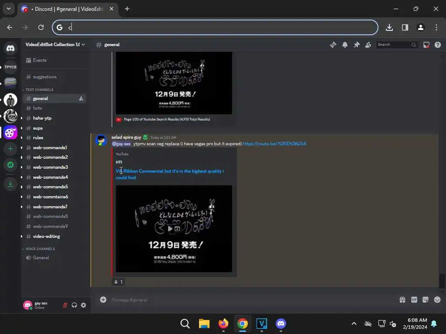Open the GIF picker

coord(414,300)
